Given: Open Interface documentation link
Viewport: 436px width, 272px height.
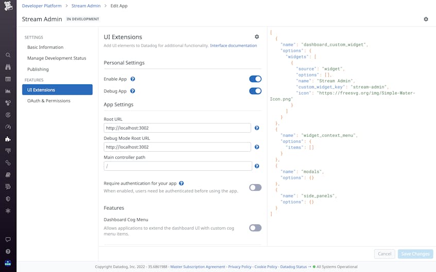Looking at the screenshot, I should click(234, 46).
